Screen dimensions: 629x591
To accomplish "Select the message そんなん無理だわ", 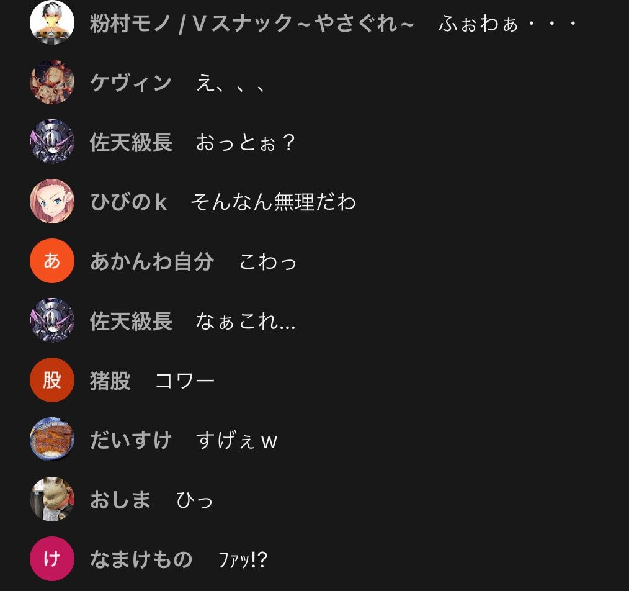I will click(x=274, y=202).
